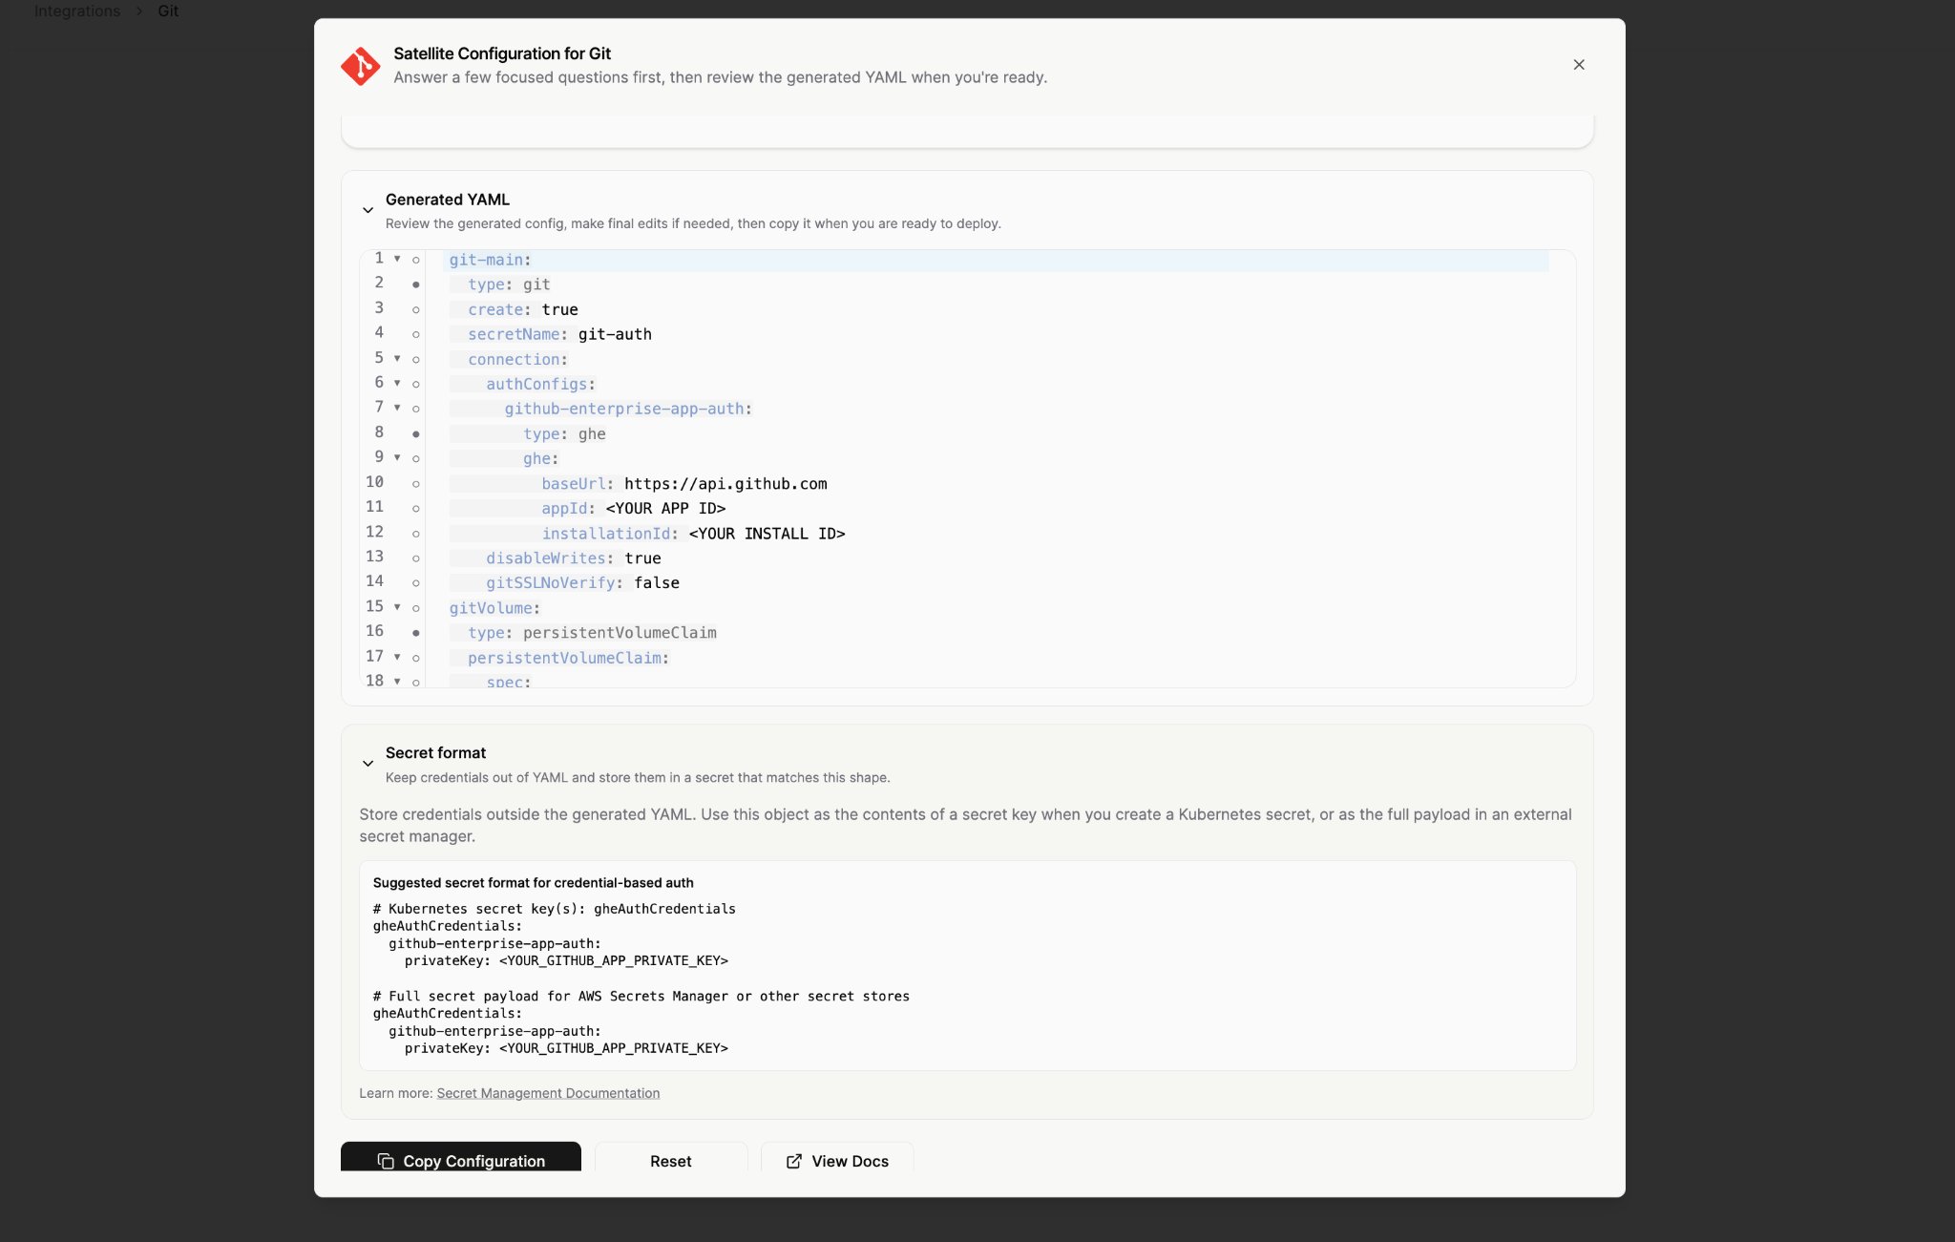
Task: Click the gutter marker on line 11
Action: [415, 509]
